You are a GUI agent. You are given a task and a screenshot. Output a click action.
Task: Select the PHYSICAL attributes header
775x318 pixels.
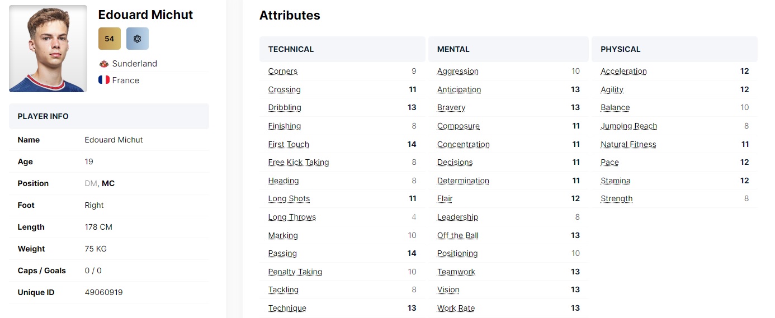pyautogui.click(x=674, y=49)
